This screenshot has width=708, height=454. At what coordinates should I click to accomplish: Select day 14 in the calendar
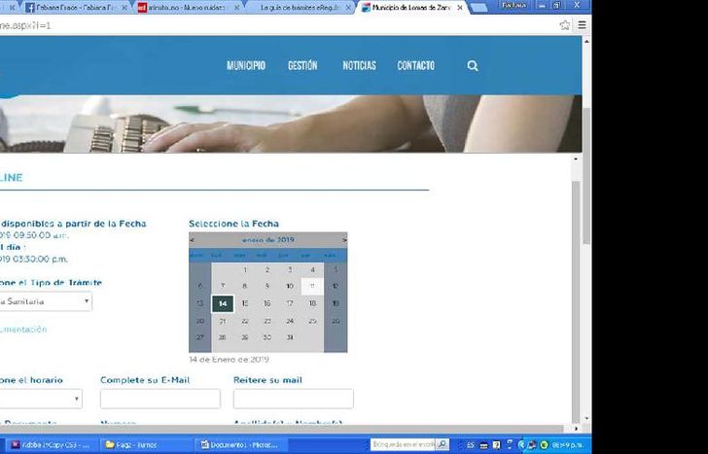223,303
